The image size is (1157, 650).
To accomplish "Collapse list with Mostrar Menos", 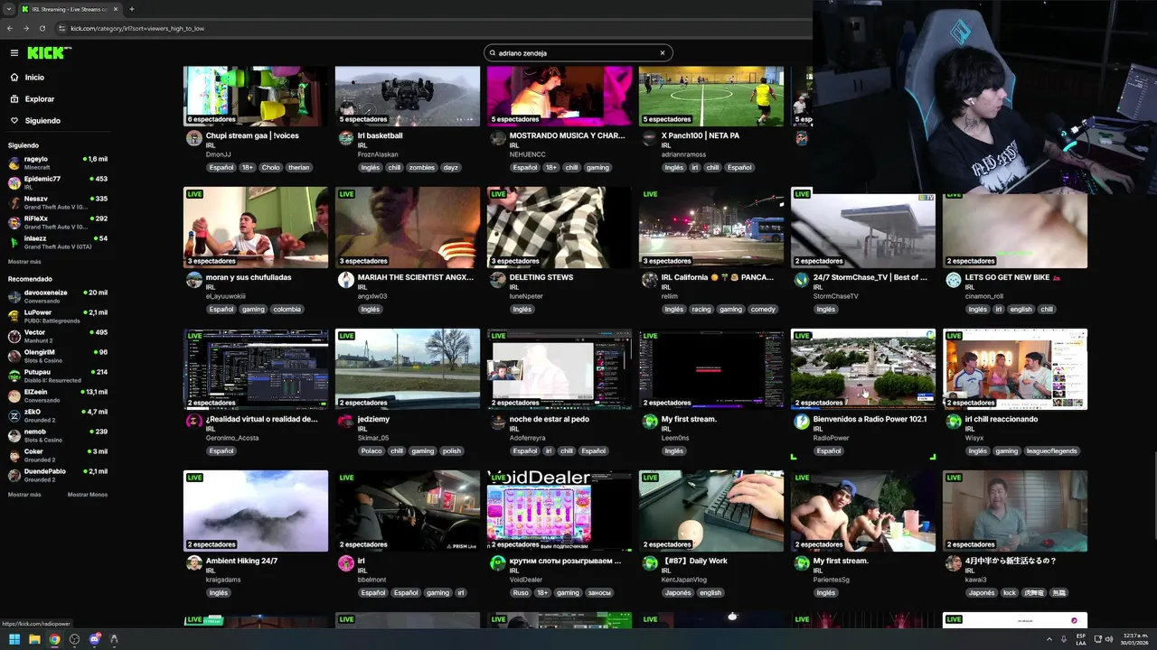I will (88, 495).
